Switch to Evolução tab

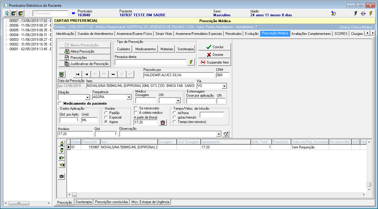pyautogui.click(x=252, y=34)
